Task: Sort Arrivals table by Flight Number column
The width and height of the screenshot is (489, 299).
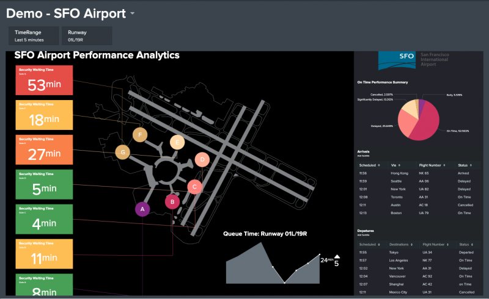Action: (x=432, y=165)
